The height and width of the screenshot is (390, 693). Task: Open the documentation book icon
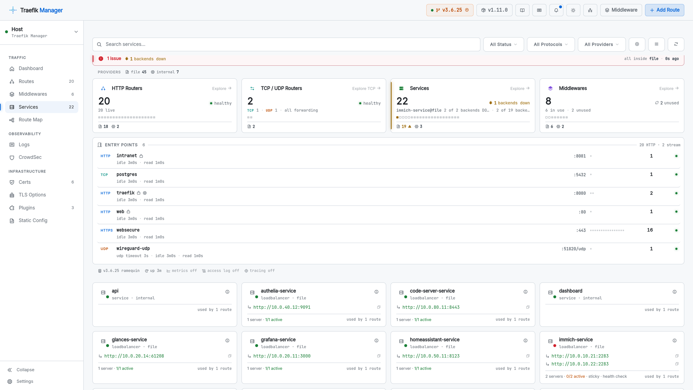click(x=522, y=10)
